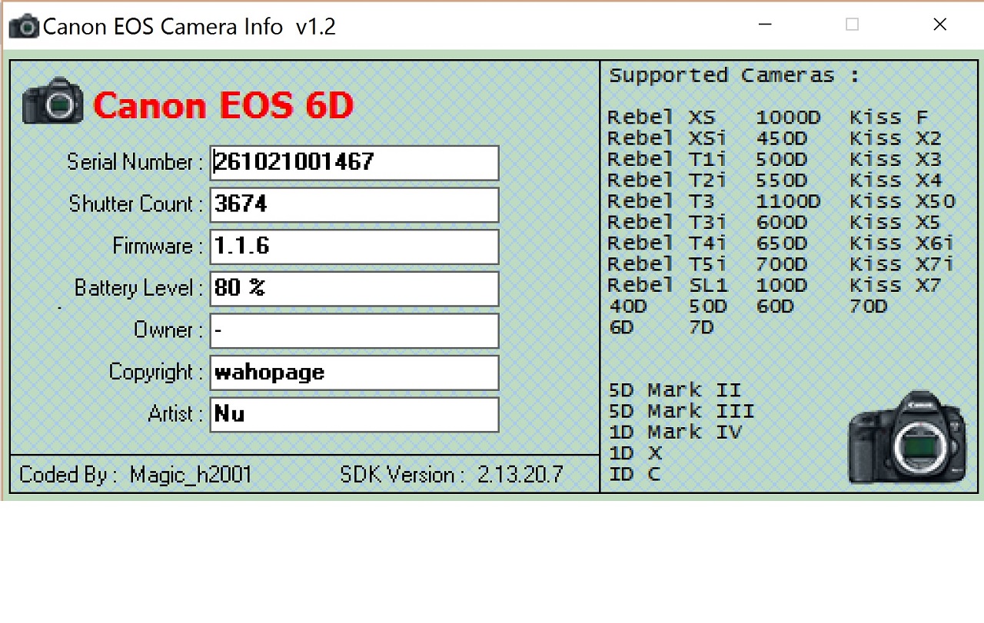This screenshot has height=623, width=984.
Task: Close the Canon EOS Camera Info window
Action: [x=939, y=25]
